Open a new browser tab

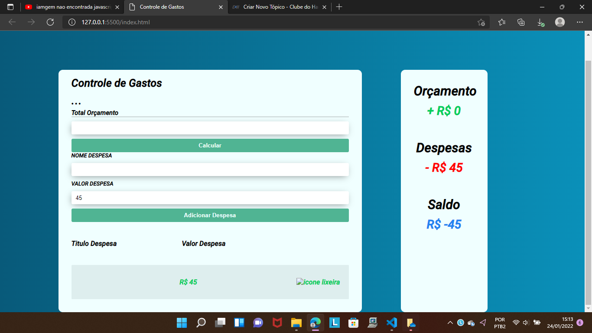[339, 7]
